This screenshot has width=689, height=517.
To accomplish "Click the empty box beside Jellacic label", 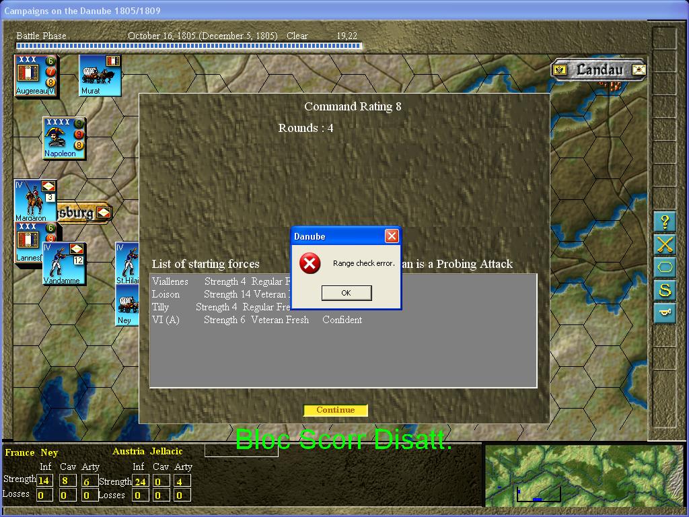I will pyautogui.click(x=242, y=450).
